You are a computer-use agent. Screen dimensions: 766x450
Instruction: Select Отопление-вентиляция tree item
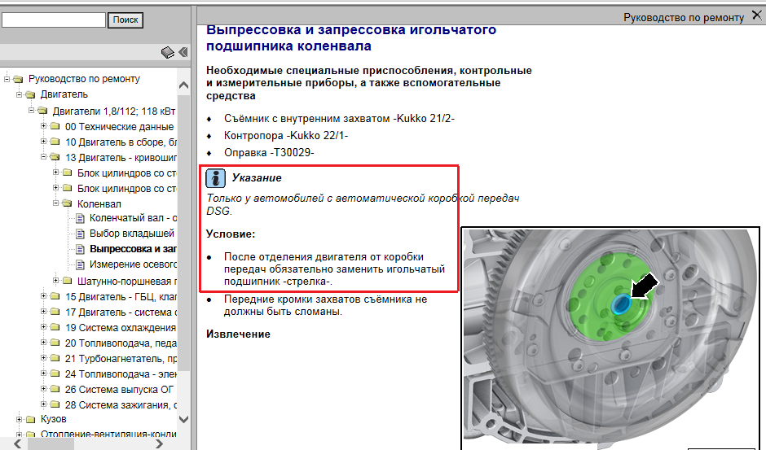[x=108, y=435]
